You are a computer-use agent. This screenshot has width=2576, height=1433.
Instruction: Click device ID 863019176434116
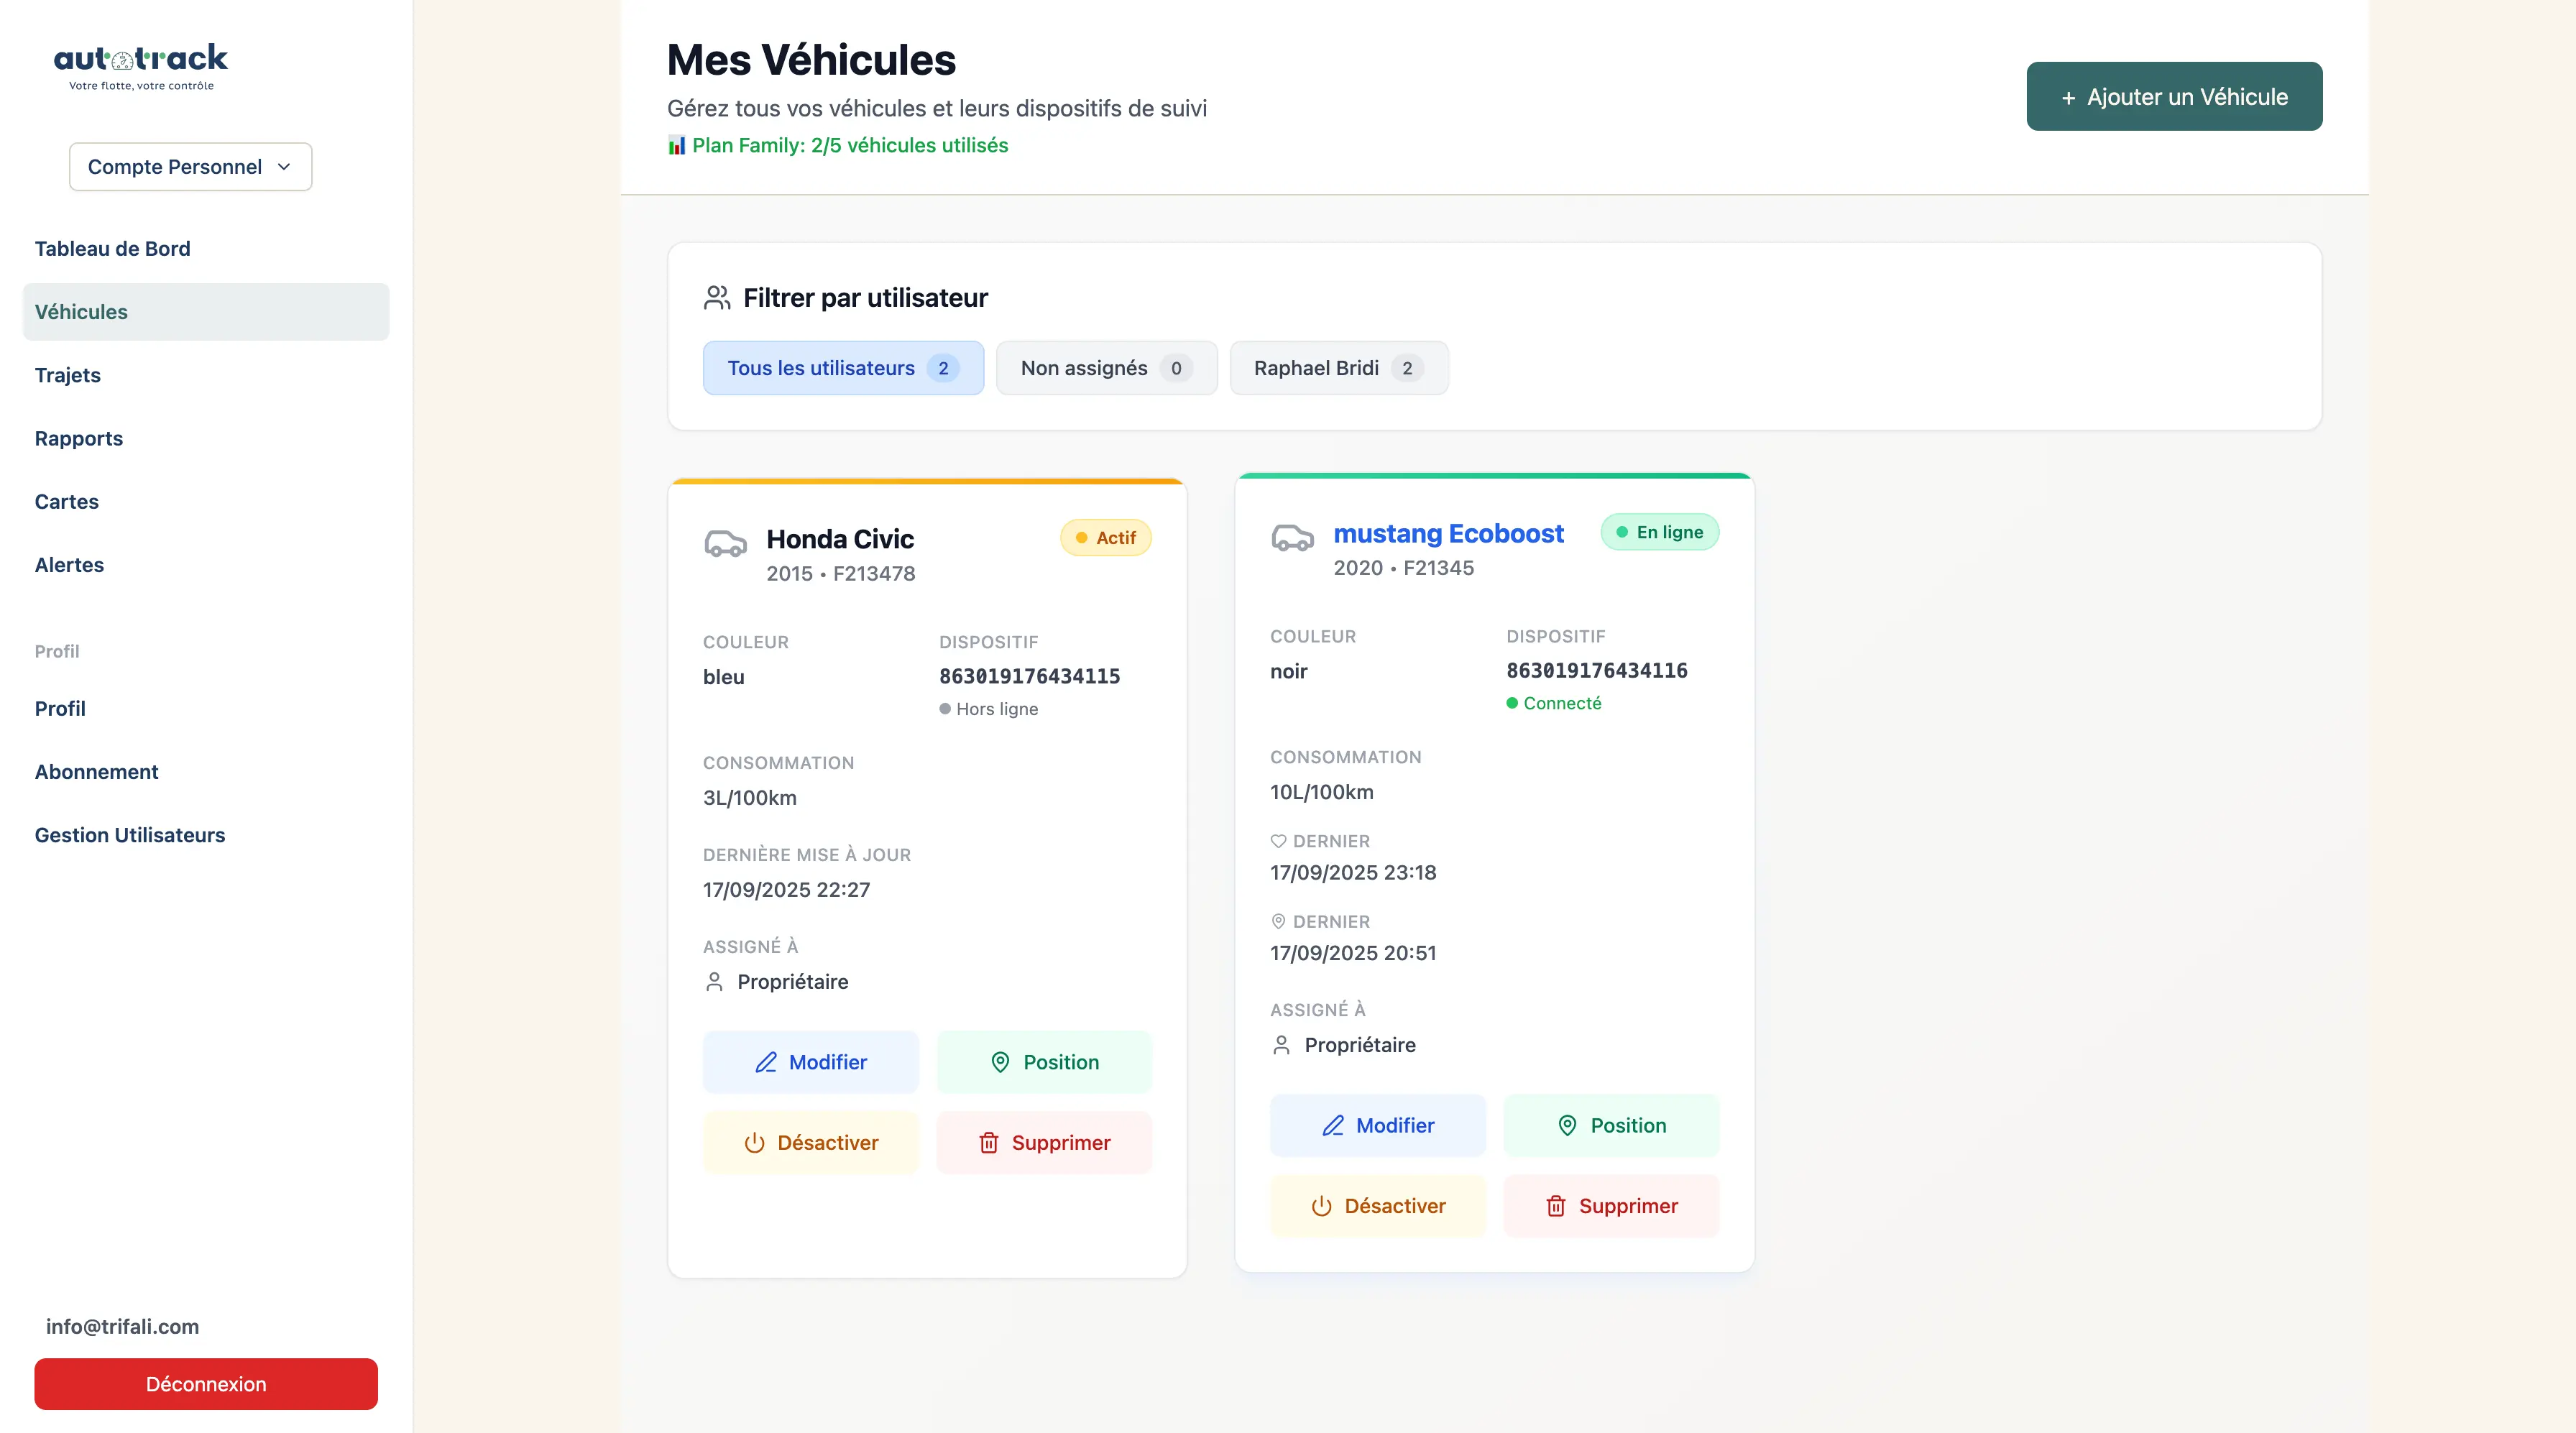[1597, 671]
